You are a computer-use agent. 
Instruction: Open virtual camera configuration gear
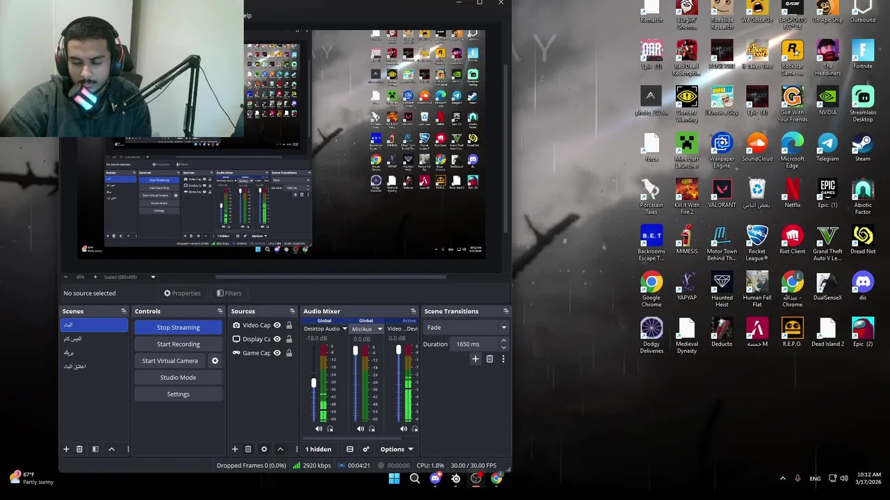coord(215,360)
